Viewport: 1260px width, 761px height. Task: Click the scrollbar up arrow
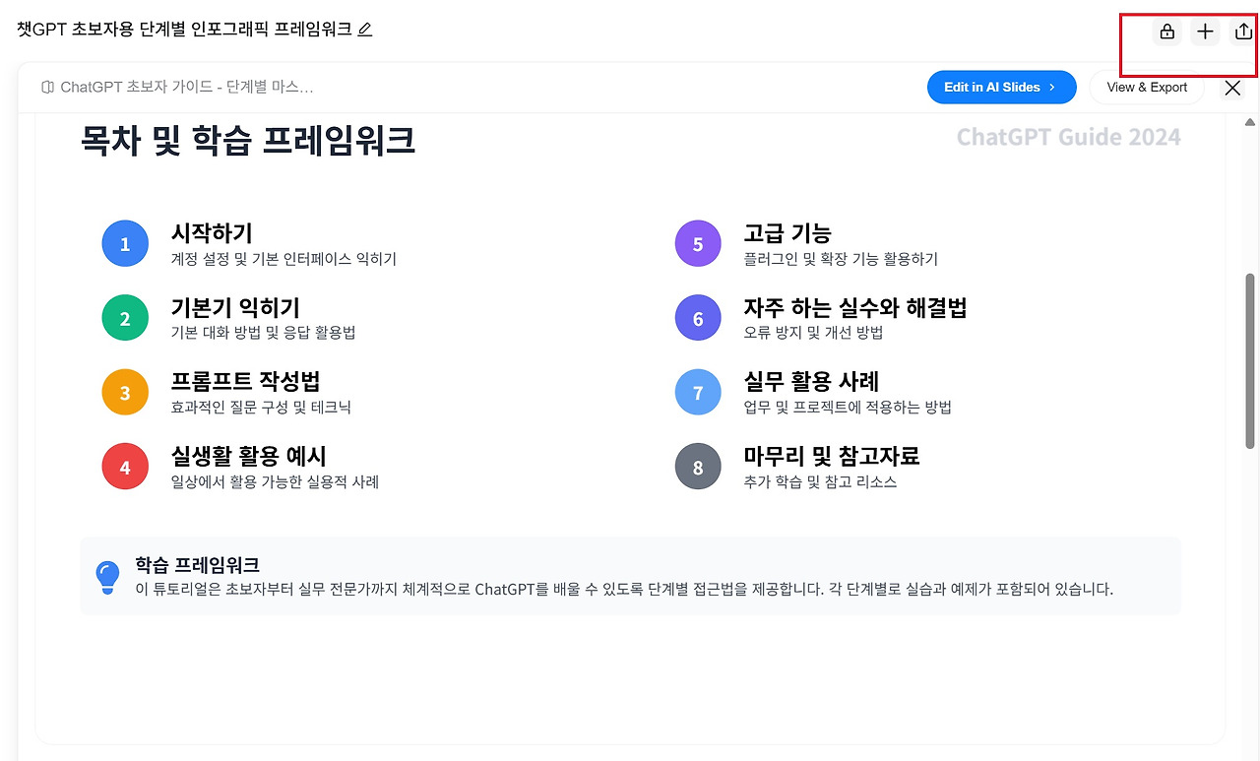(1251, 120)
